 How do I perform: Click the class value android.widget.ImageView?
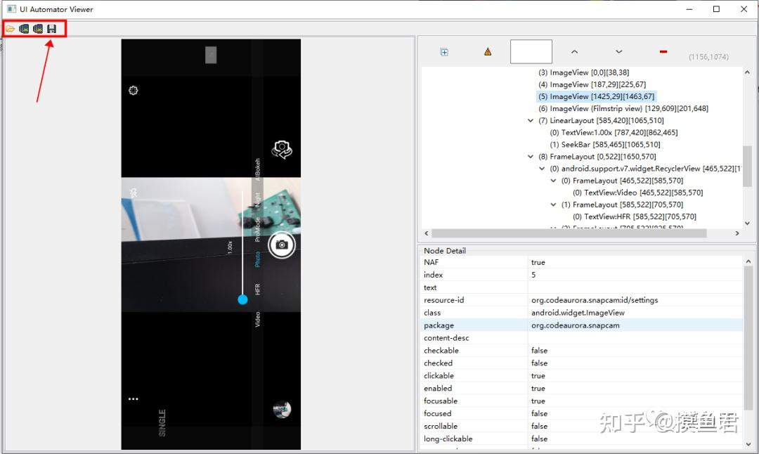tap(578, 313)
